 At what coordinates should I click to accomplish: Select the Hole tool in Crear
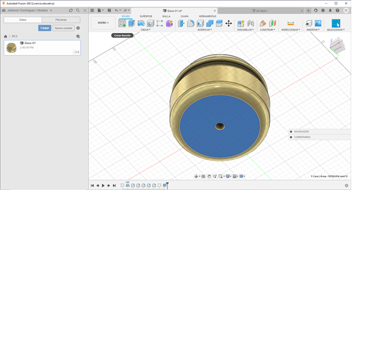tap(150, 24)
